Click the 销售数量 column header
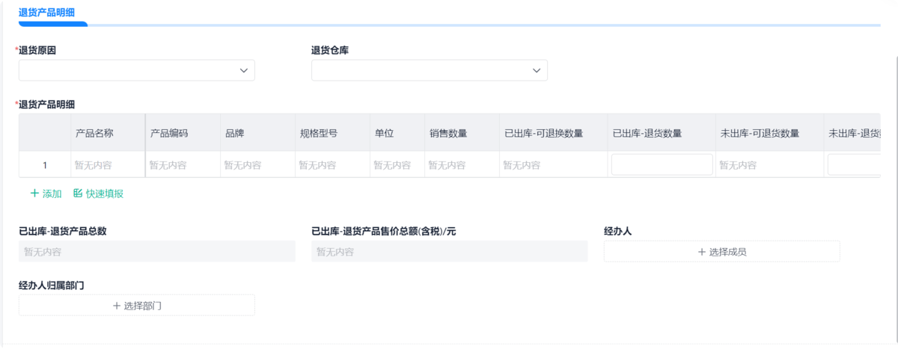The height and width of the screenshot is (349, 898). click(462, 133)
